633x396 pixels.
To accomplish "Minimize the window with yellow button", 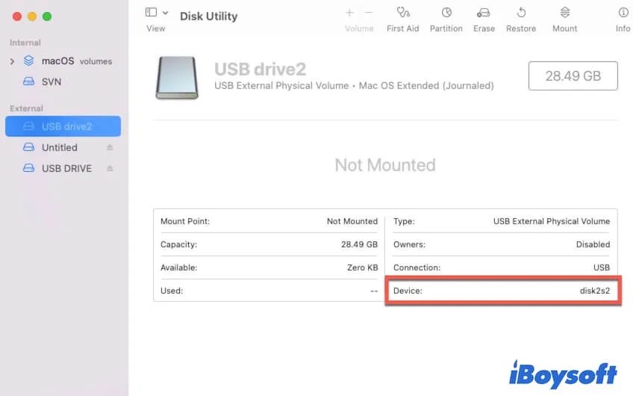I will pos(32,16).
